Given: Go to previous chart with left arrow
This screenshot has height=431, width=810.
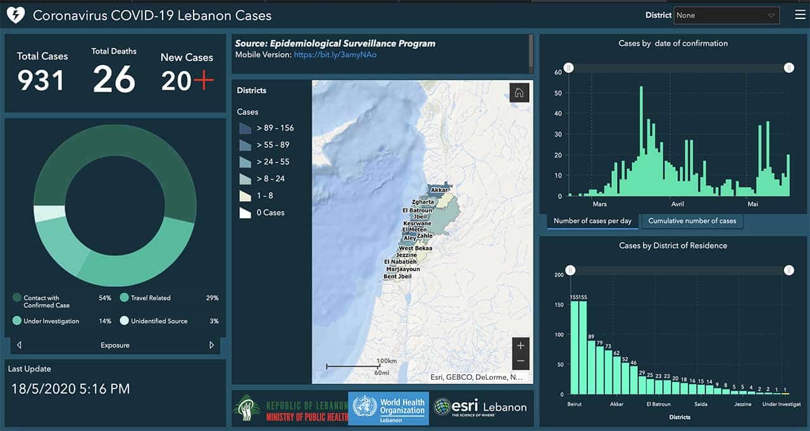Looking at the screenshot, I should pos(19,345).
